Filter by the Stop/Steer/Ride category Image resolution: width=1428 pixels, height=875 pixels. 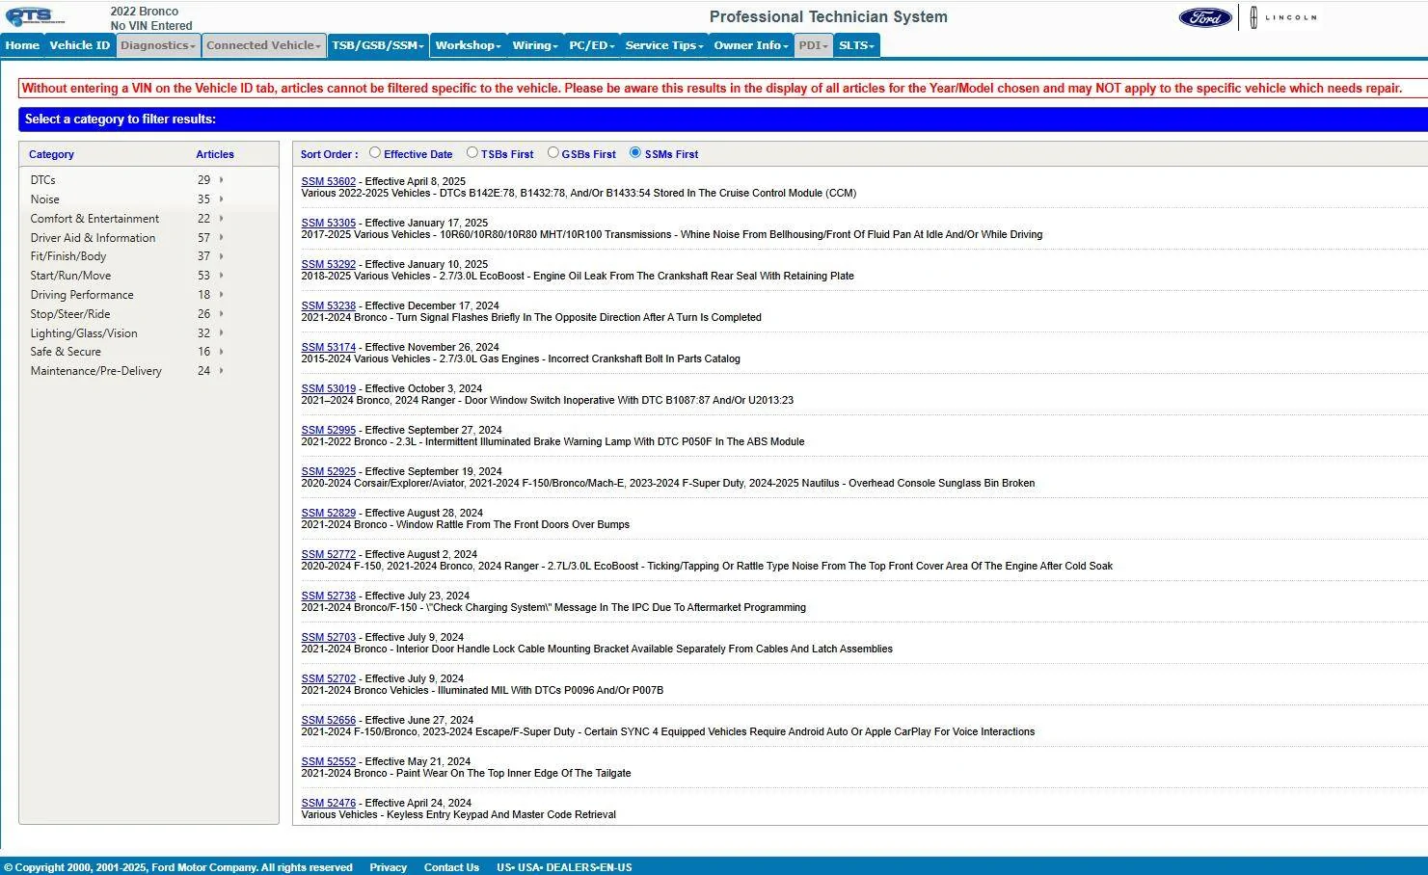click(70, 314)
